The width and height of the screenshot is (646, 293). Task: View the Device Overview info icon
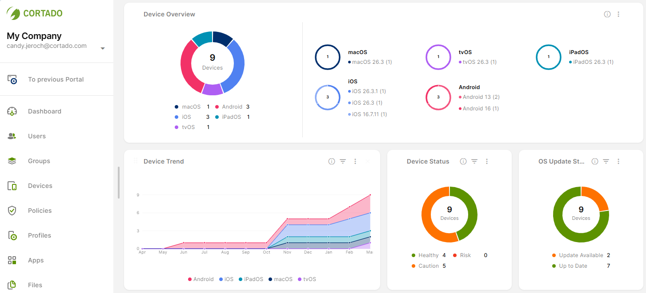[607, 14]
